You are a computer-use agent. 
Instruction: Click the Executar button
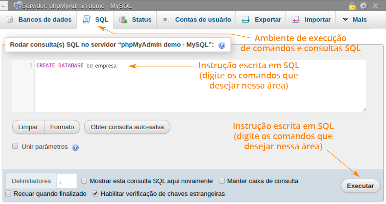pyautogui.click(x=360, y=186)
